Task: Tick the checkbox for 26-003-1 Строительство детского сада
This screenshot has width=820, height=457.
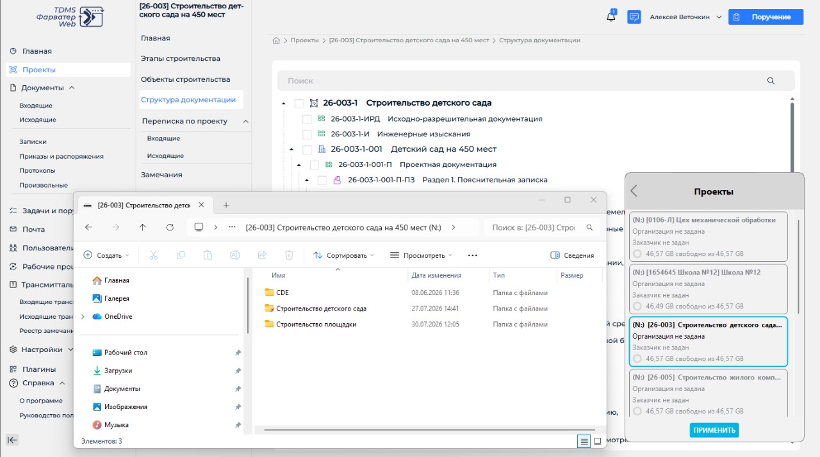Action: point(299,103)
